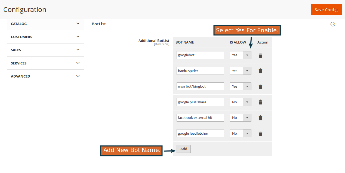Screen dimensions: 345x173
Task: Edit the googlebot name field
Action: coord(200,55)
